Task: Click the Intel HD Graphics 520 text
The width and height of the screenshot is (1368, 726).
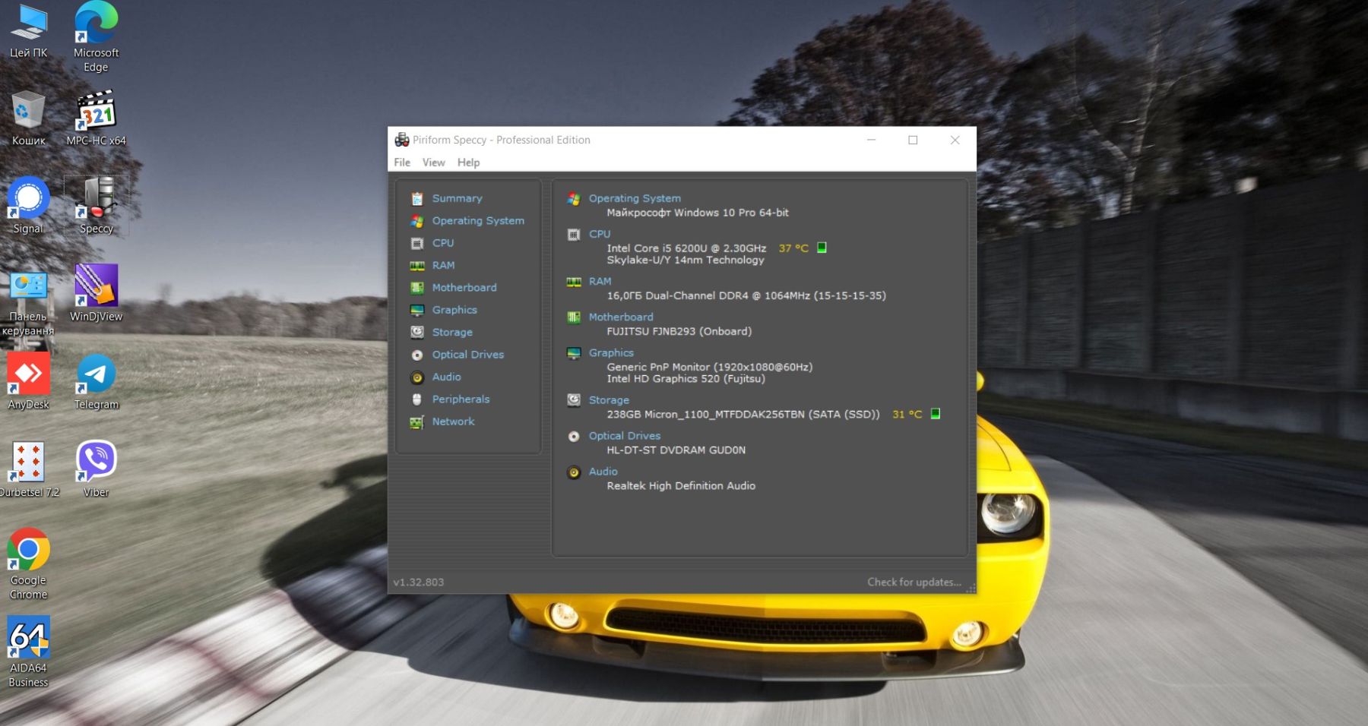Action: point(686,378)
